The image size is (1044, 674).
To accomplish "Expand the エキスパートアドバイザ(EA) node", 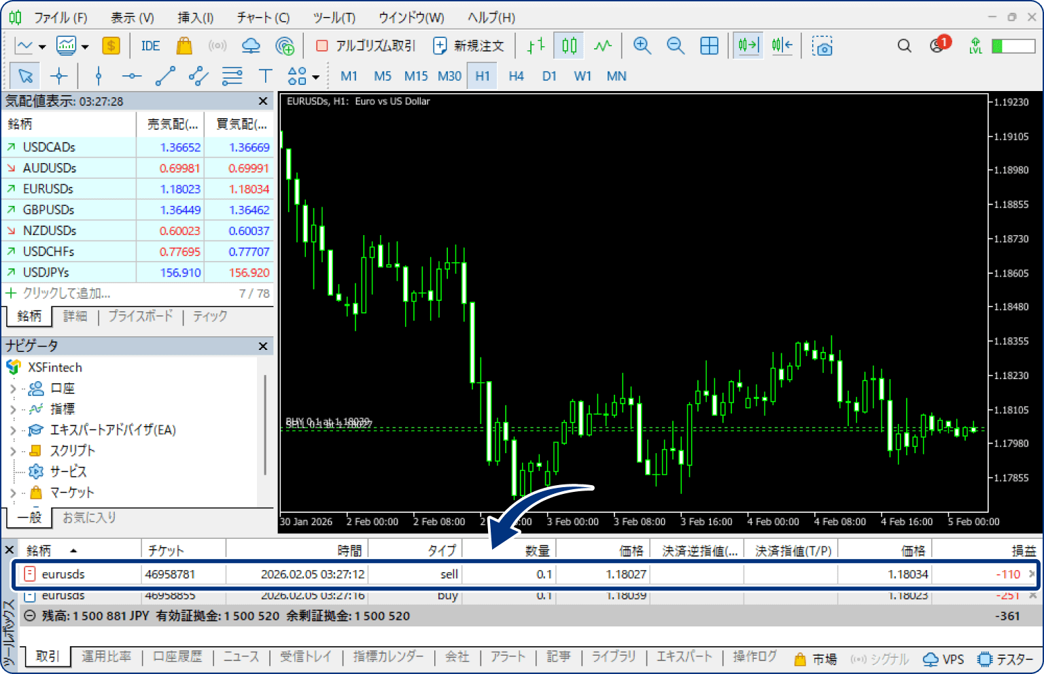I will 13,430.
